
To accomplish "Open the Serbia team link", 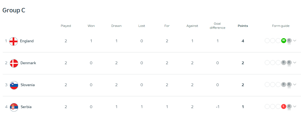I will [x=26, y=107].
